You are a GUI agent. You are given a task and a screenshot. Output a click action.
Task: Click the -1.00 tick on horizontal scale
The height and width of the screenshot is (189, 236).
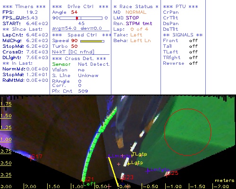[x=173, y=186]
